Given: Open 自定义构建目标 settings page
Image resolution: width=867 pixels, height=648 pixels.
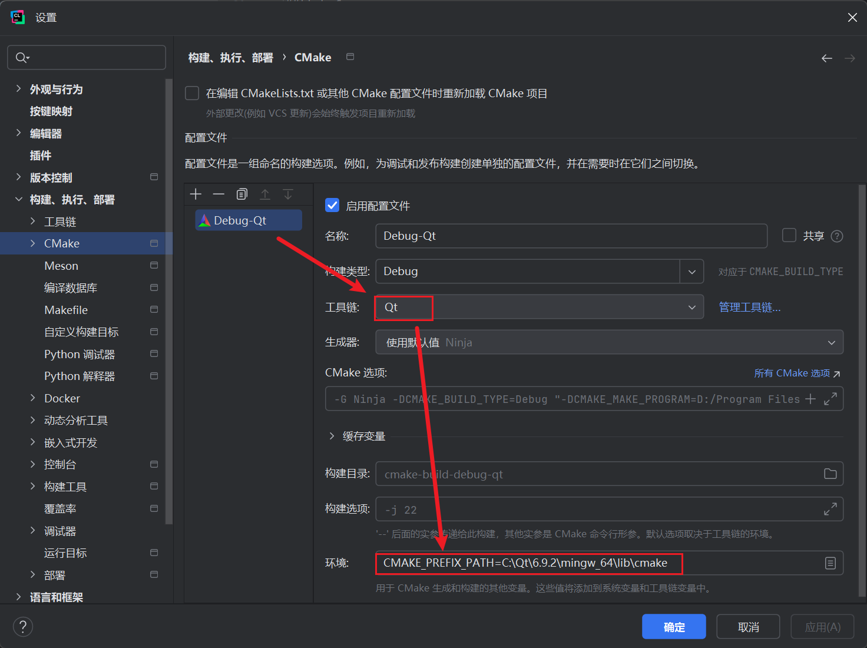Looking at the screenshot, I should (x=81, y=332).
